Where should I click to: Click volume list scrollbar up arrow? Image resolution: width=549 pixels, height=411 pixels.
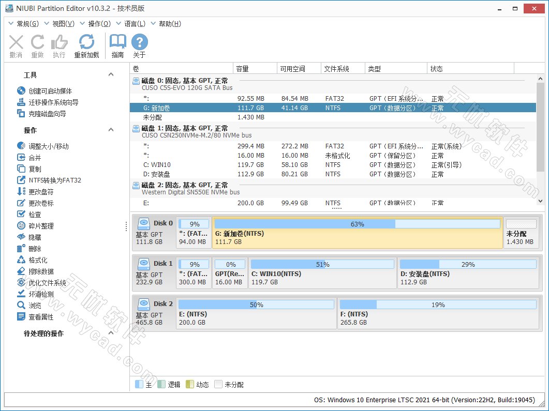[540, 79]
